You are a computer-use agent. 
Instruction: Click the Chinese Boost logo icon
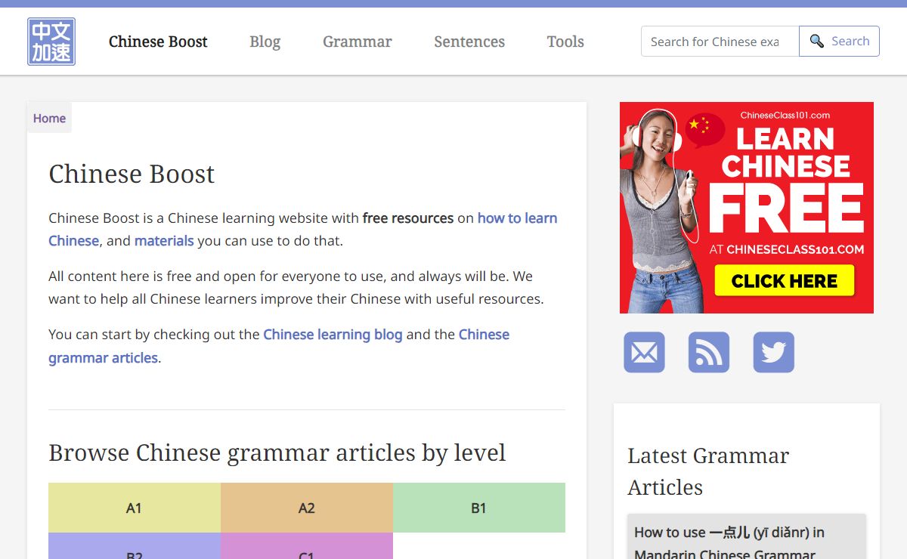51,42
